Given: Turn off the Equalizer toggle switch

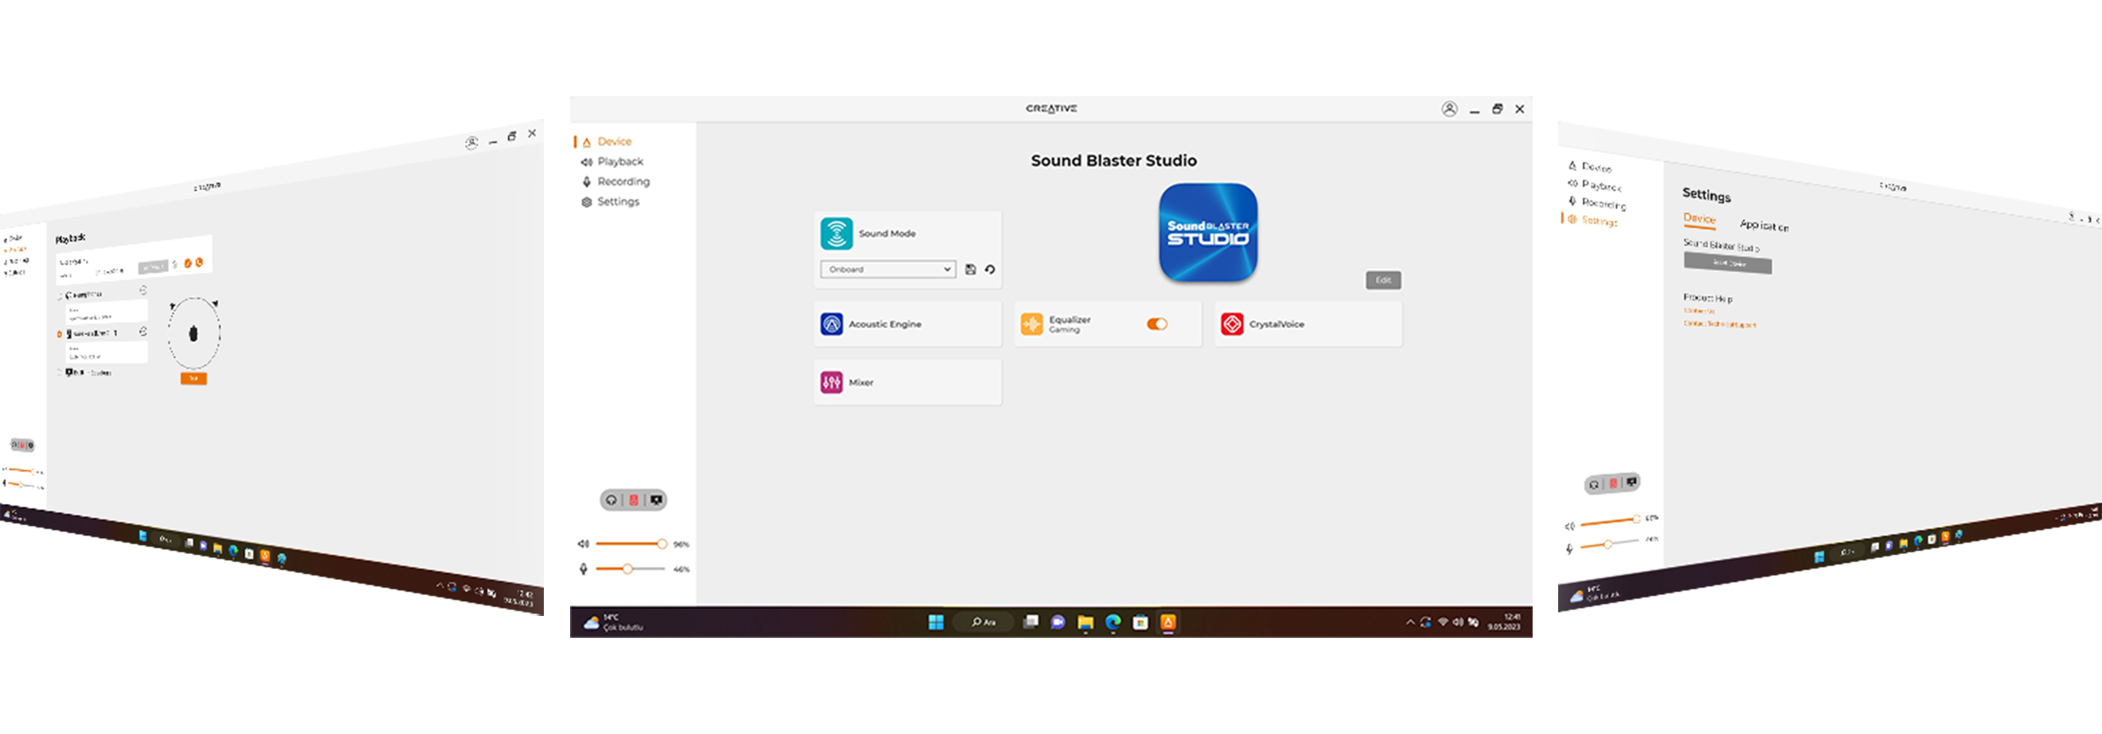Looking at the screenshot, I should click(1157, 324).
